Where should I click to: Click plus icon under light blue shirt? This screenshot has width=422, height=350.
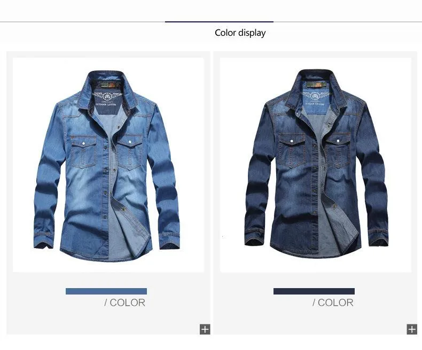(x=205, y=329)
